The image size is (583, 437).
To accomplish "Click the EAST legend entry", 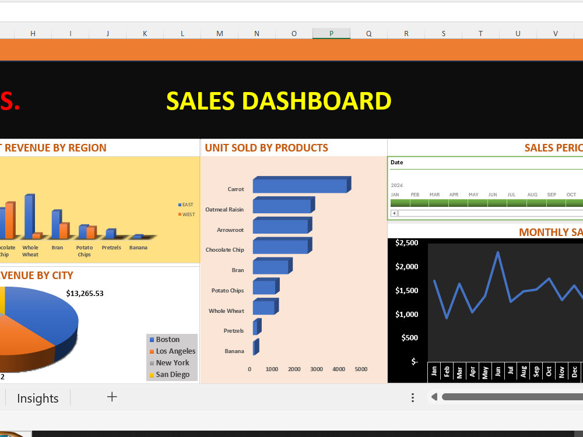I will click(x=186, y=205).
